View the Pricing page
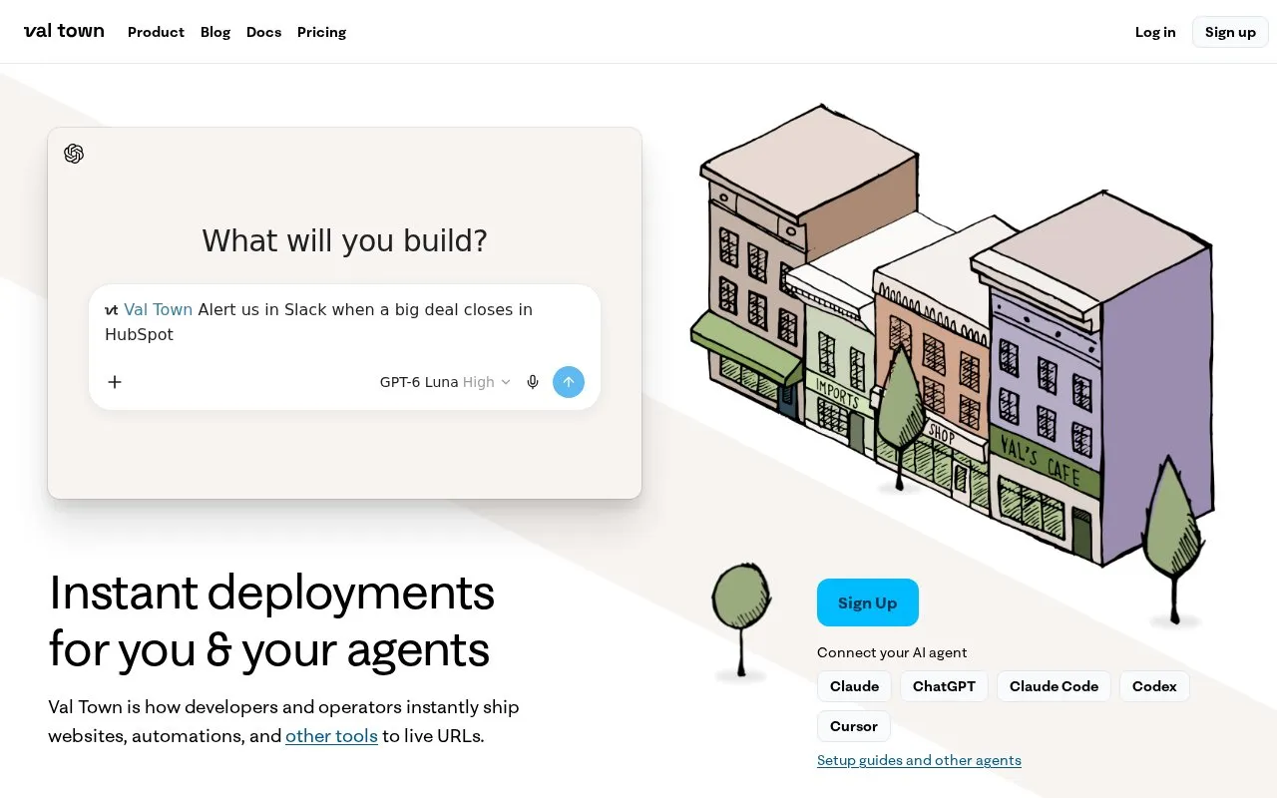 point(321,32)
